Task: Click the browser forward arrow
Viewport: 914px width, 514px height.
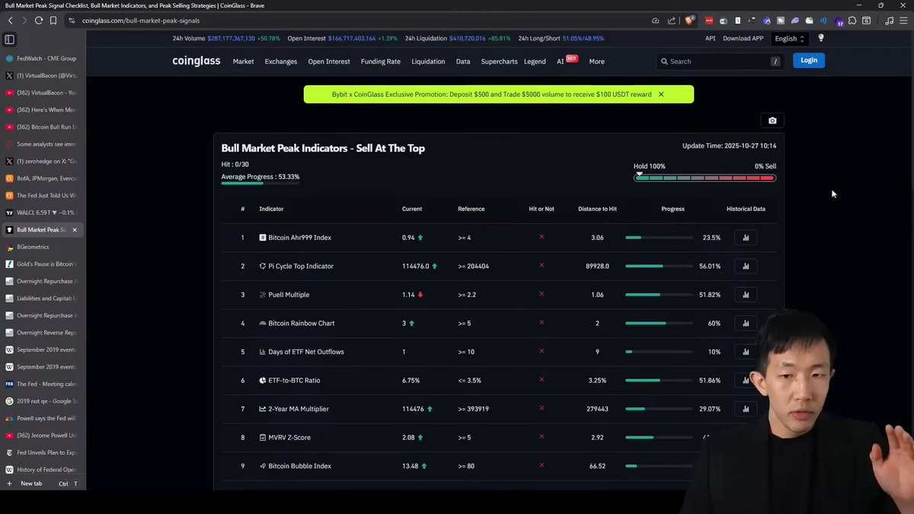Action: tap(24, 21)
